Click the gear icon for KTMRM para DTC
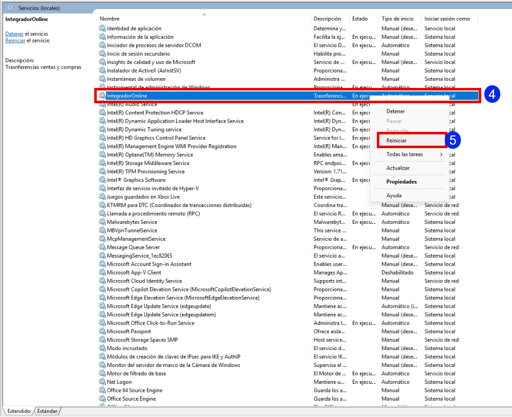512x417 pixels. click(102, 205)
